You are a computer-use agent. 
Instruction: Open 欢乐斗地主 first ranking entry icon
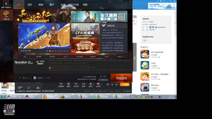145,54
